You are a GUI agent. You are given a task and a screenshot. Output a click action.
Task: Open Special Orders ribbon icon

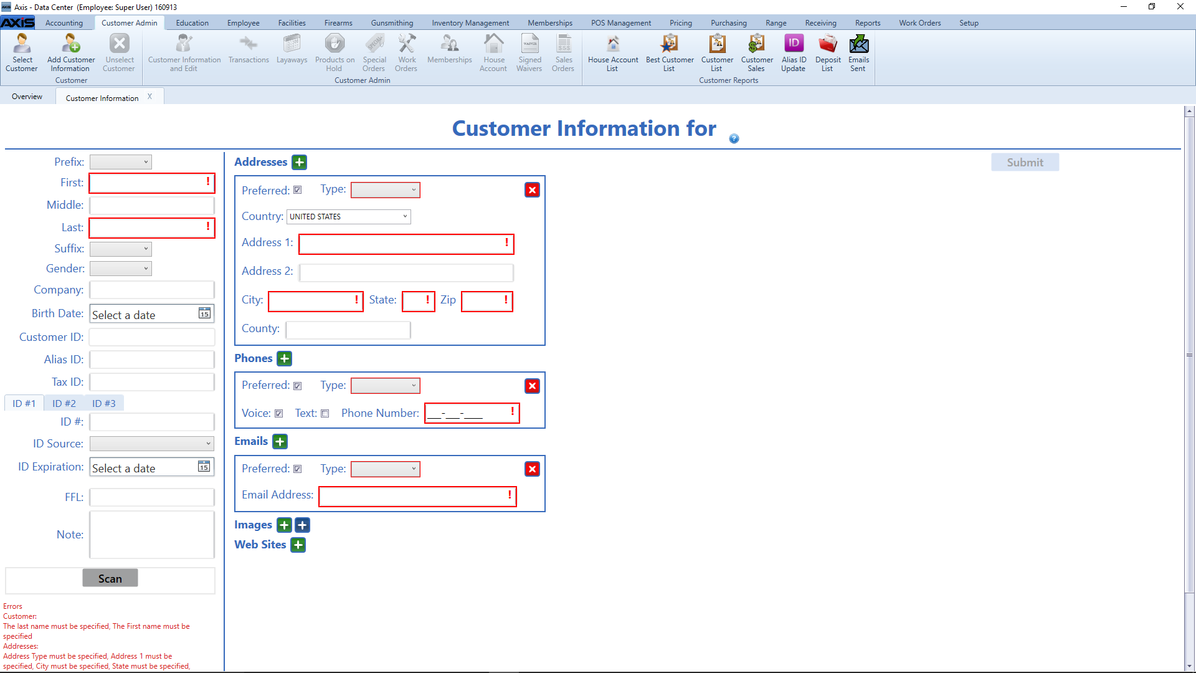click(x=374, y=53)
